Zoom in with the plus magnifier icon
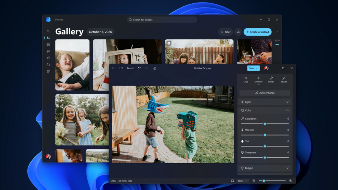 290,181
